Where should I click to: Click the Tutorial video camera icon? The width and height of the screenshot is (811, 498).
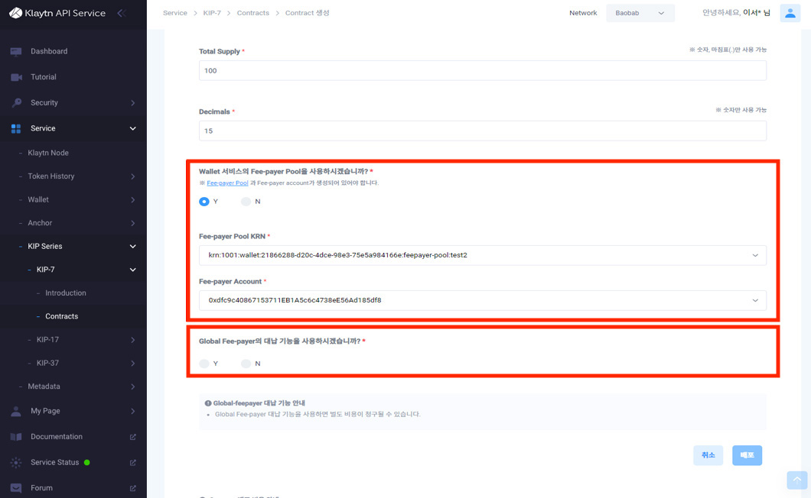pos(16,77)
